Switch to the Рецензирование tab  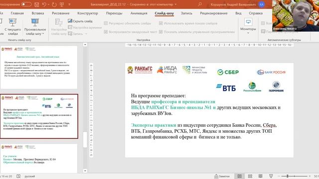[214, 13]
